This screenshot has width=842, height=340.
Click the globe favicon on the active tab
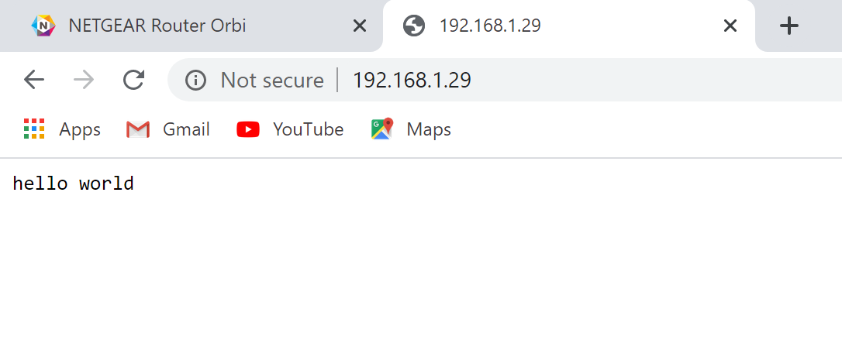click(414, 26)
